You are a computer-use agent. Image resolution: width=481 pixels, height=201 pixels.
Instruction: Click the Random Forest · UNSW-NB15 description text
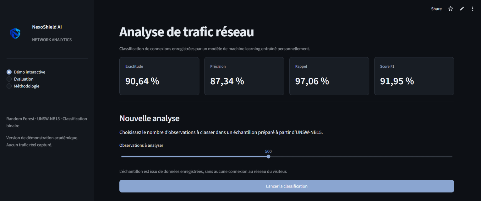pos(47,122)
